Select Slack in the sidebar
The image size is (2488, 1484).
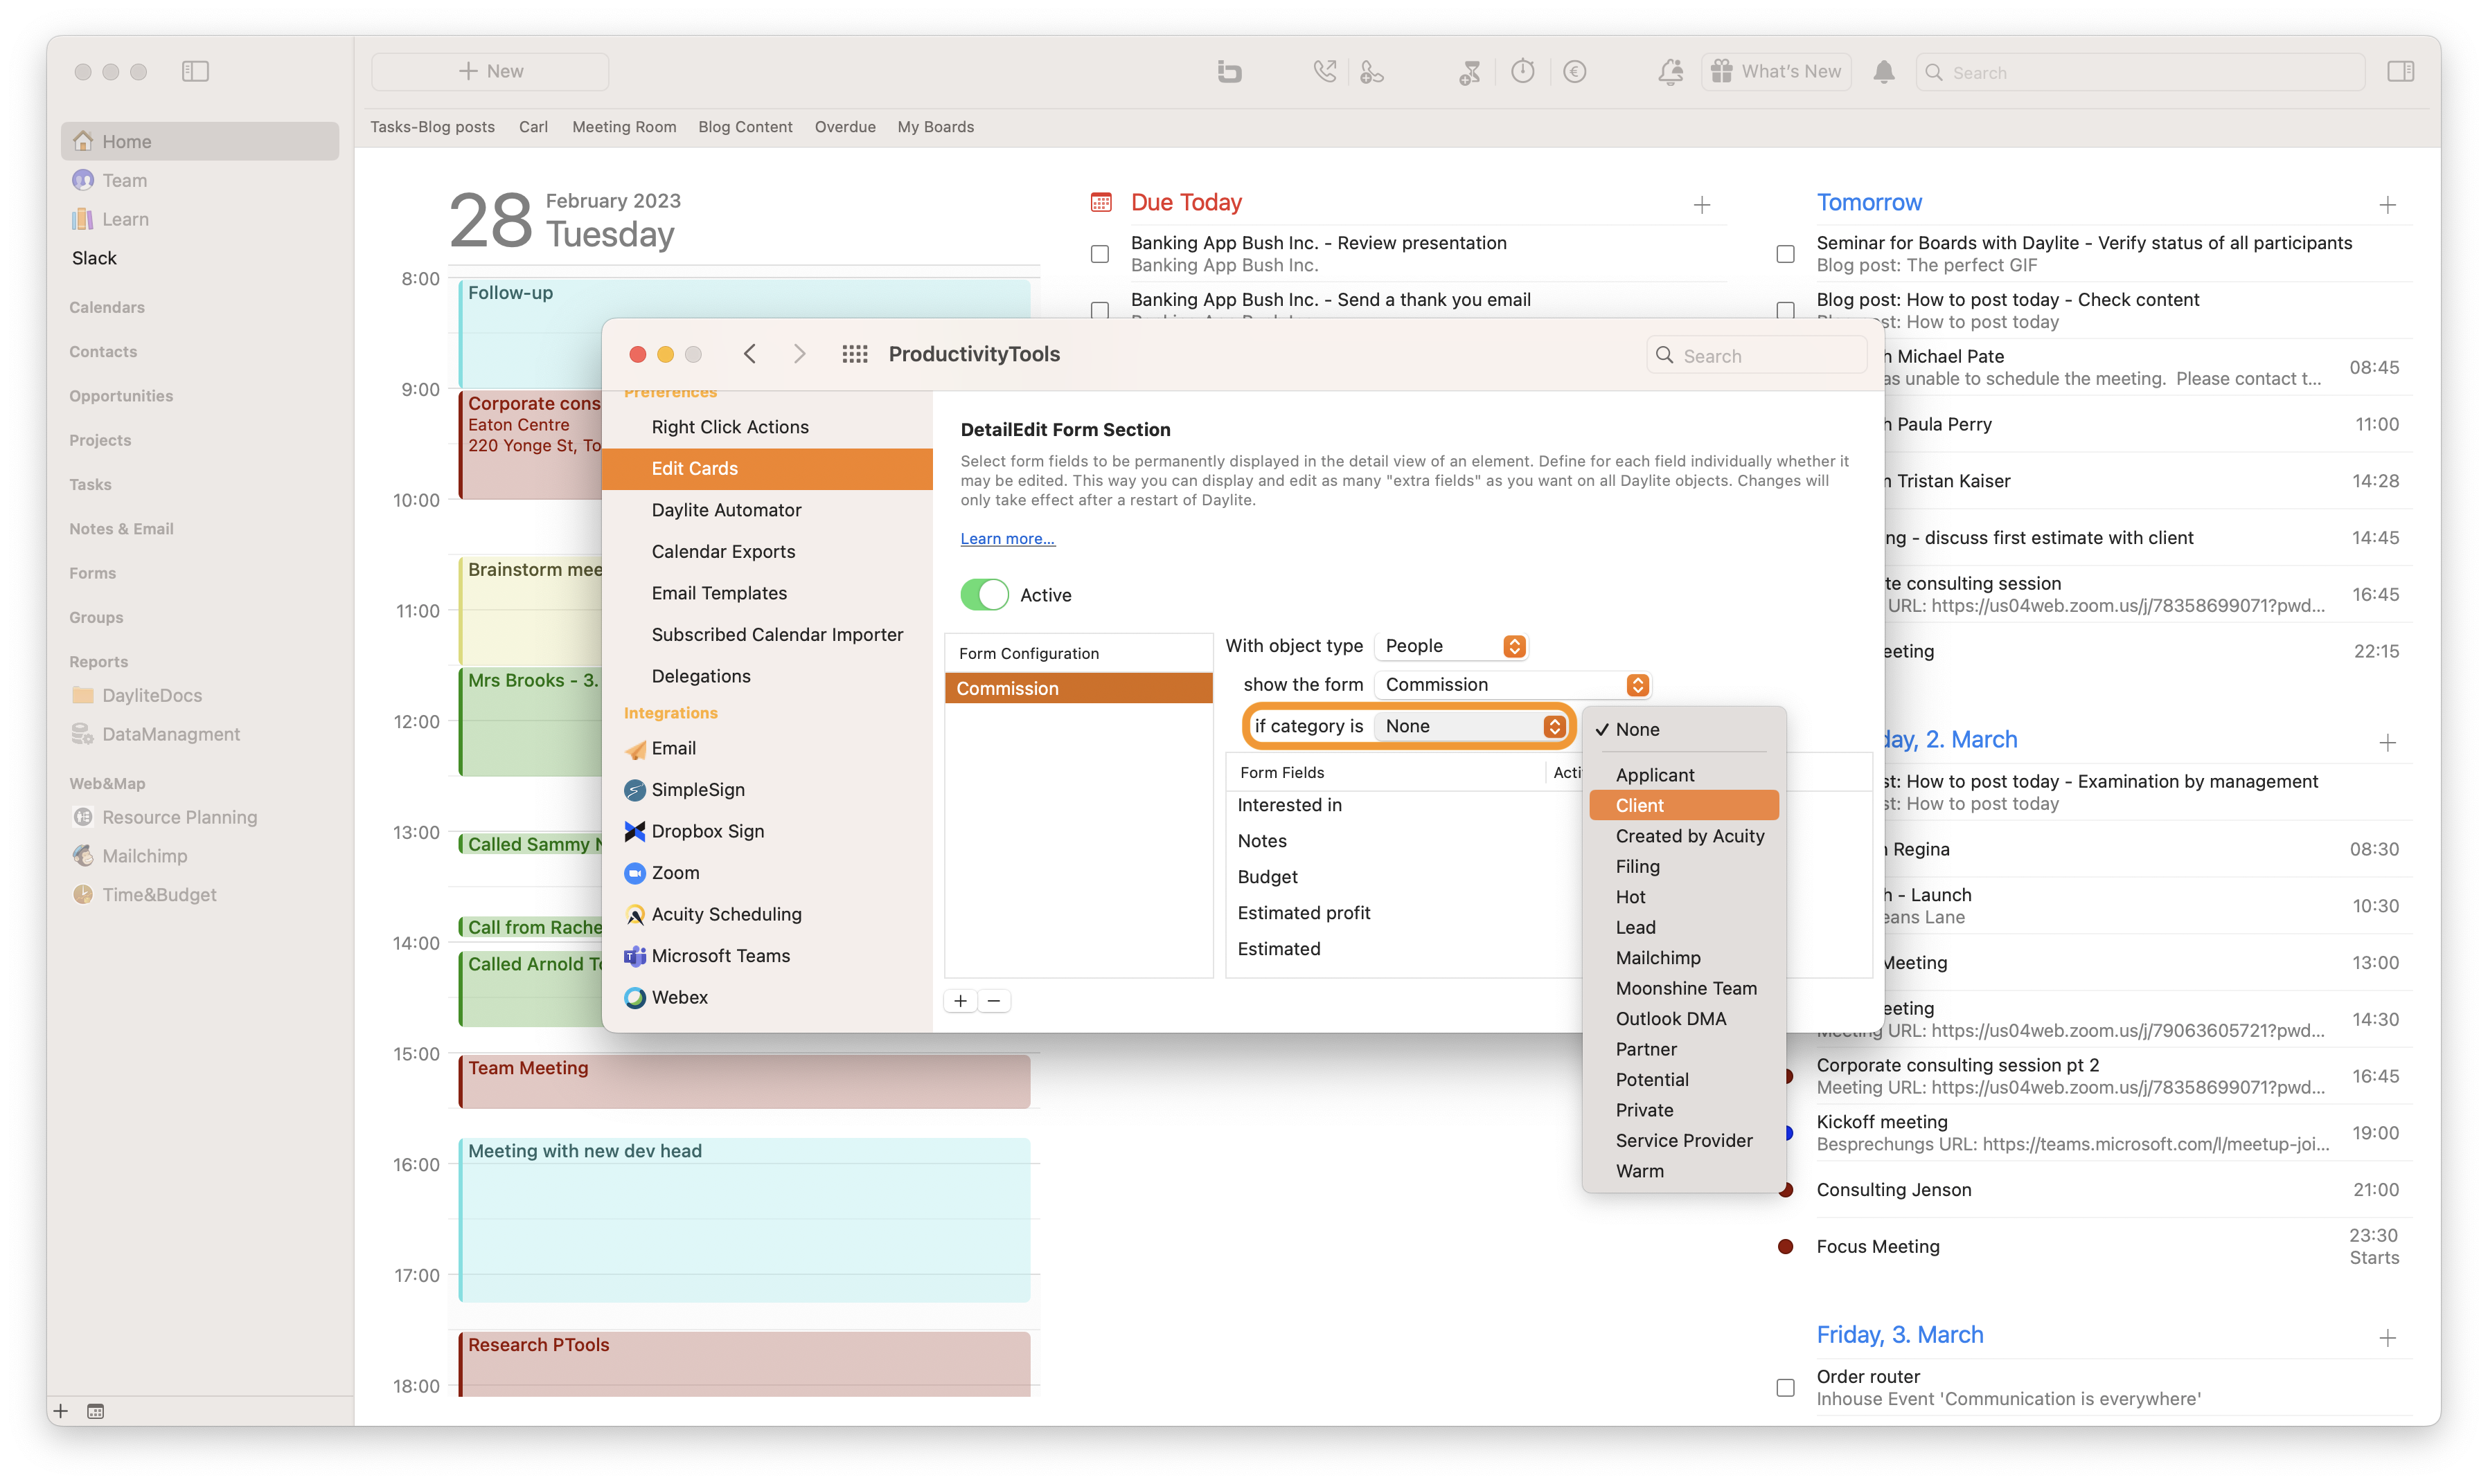95,258
